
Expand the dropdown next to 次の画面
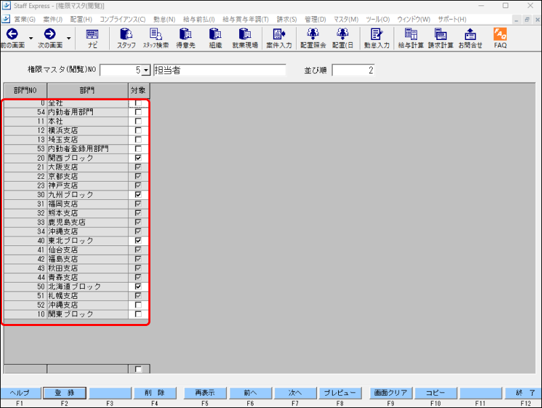(x=68, y=39)
